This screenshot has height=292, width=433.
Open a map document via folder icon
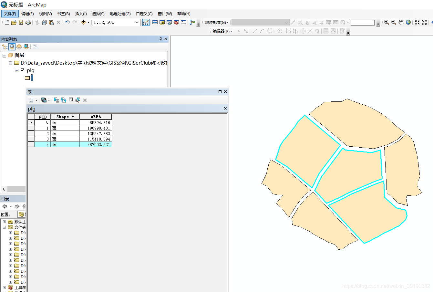(14, 22)
